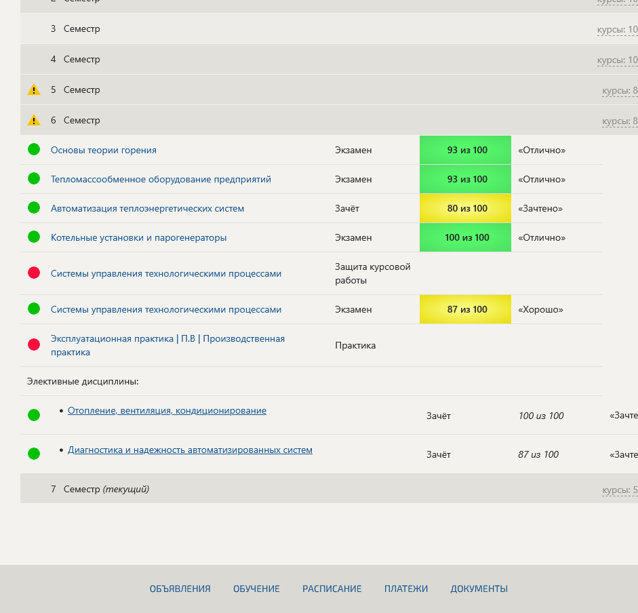Open Автоматизация теплоэнергетических систем course link
The width and height of the screenshot is (638, 613).
tap(147, 209)
